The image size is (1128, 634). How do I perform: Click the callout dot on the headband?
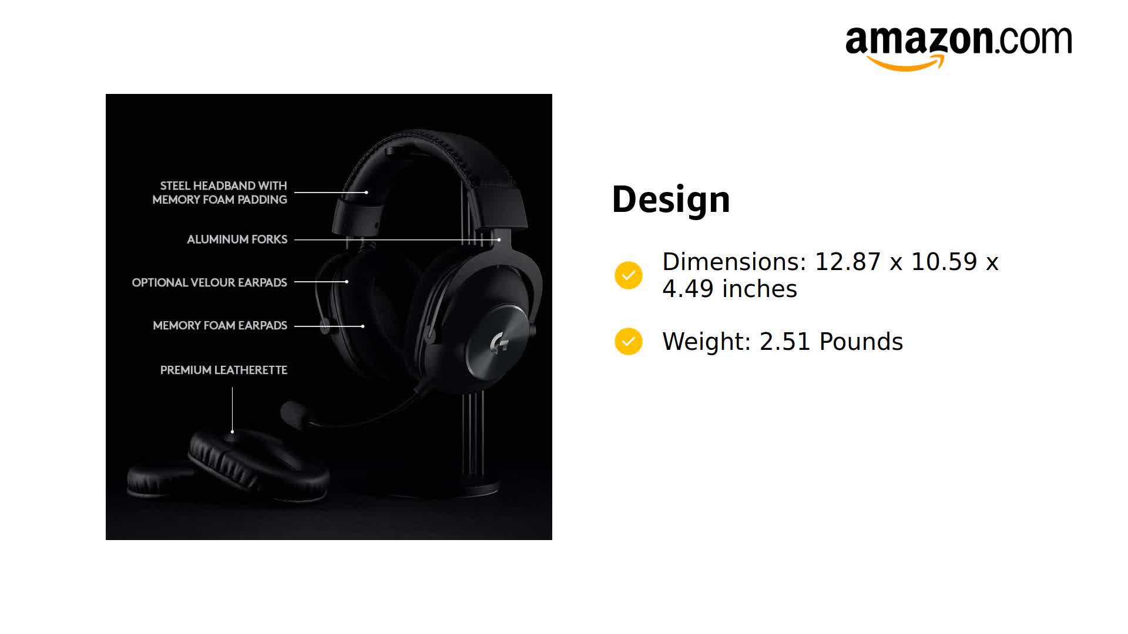click(x=366, y=193)
